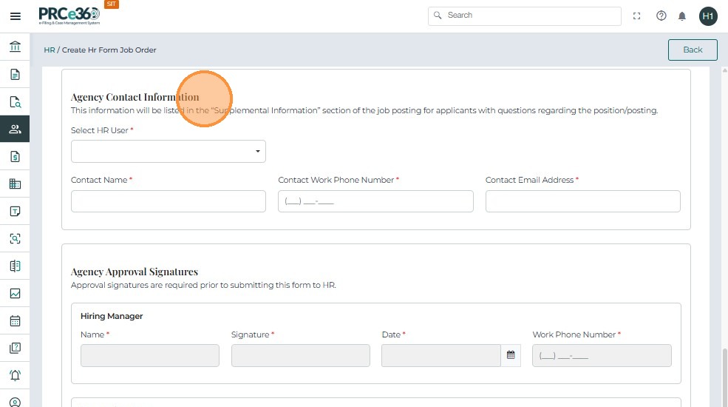Focus the Contact Email Address field
This screenshot has width=728, height=407.
point(582,201)
